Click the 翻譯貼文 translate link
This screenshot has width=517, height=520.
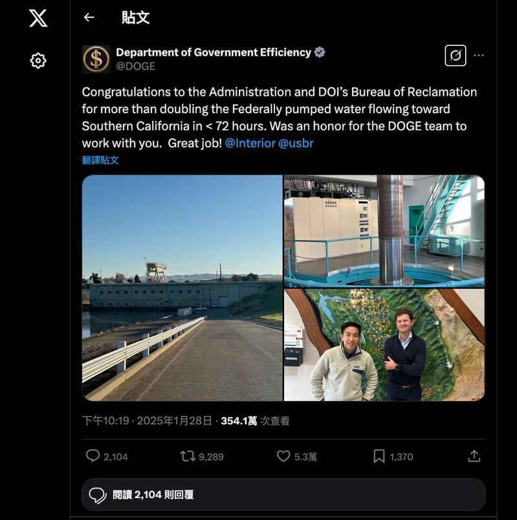coord(100,160)
